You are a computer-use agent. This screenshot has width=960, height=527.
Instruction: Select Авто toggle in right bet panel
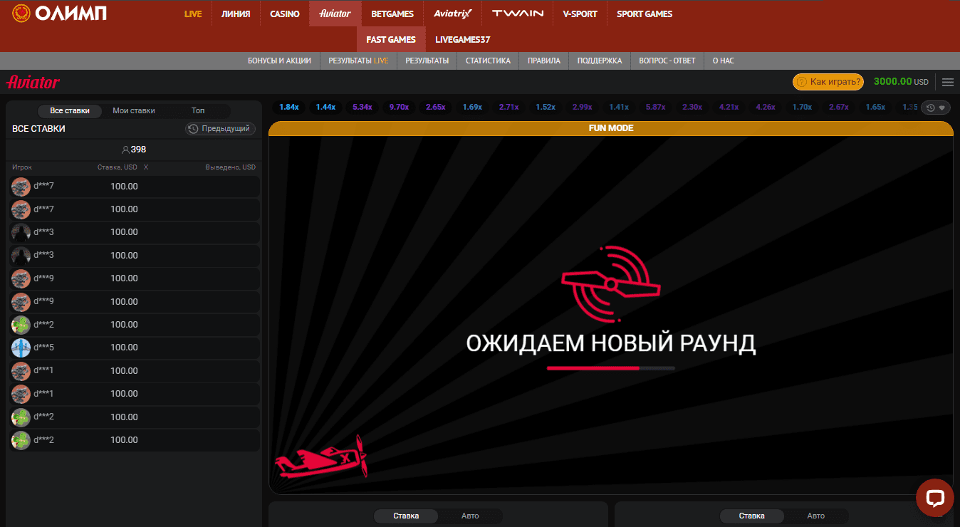(x=816, y=516)
